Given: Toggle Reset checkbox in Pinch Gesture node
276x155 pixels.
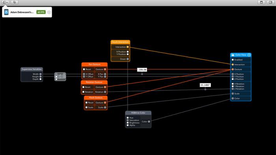Looking at the screenshot, I should pyautogui.click(x=86, y=103).
